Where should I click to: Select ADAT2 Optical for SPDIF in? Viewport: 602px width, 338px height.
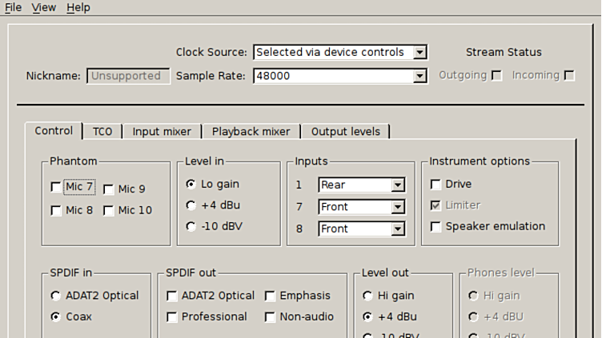tap(56, 296)
